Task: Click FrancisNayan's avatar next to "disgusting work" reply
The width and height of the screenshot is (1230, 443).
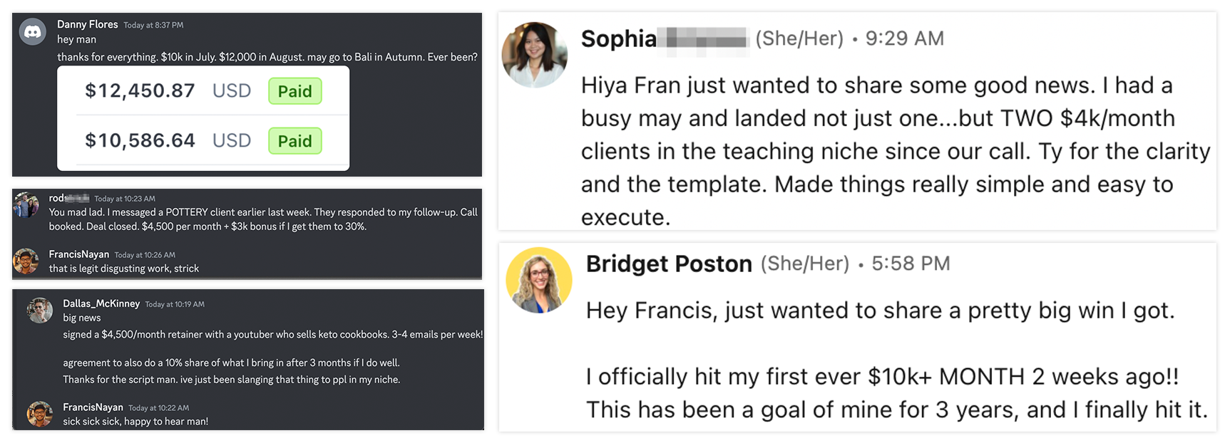Action: pos(26,261)
